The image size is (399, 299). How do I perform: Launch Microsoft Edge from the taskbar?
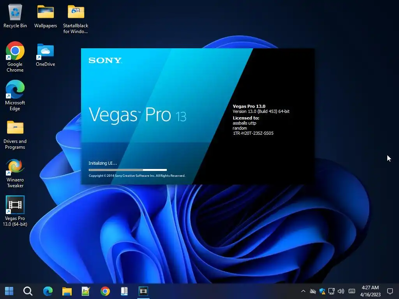point(48,291)
